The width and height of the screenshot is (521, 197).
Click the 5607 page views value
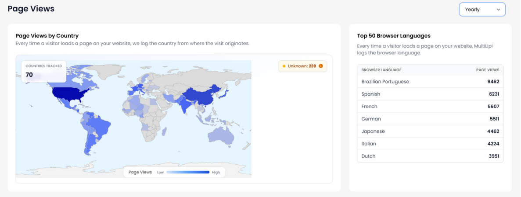coord(493,107)
